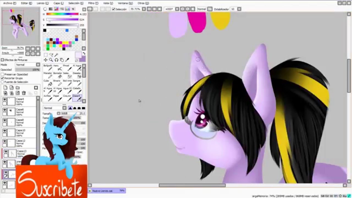Viewport: 352px width, 198px height.
Task: Open canvas zoom percentage dropdown
Action: tap(144, 9)
